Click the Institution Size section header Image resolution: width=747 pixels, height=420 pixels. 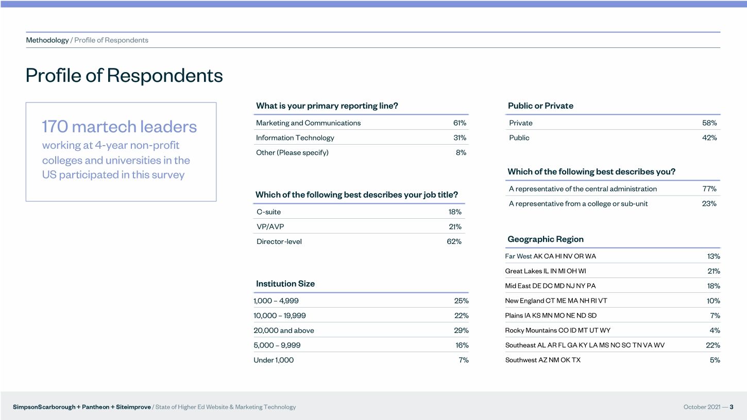(x=285, y=284)
